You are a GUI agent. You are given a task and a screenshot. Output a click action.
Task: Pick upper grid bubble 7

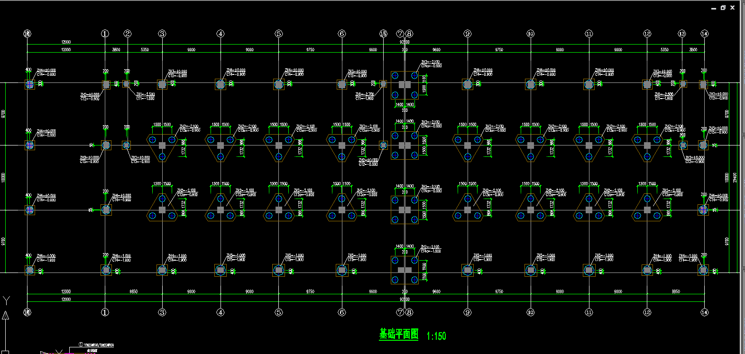pos(400,34)
